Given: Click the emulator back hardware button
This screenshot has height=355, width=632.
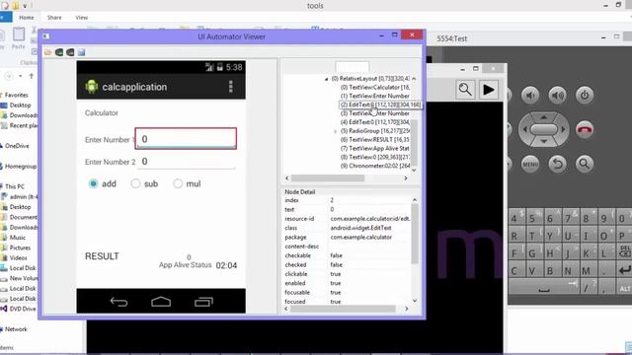Looking at the screenshot, I should (x=557, y=164).
